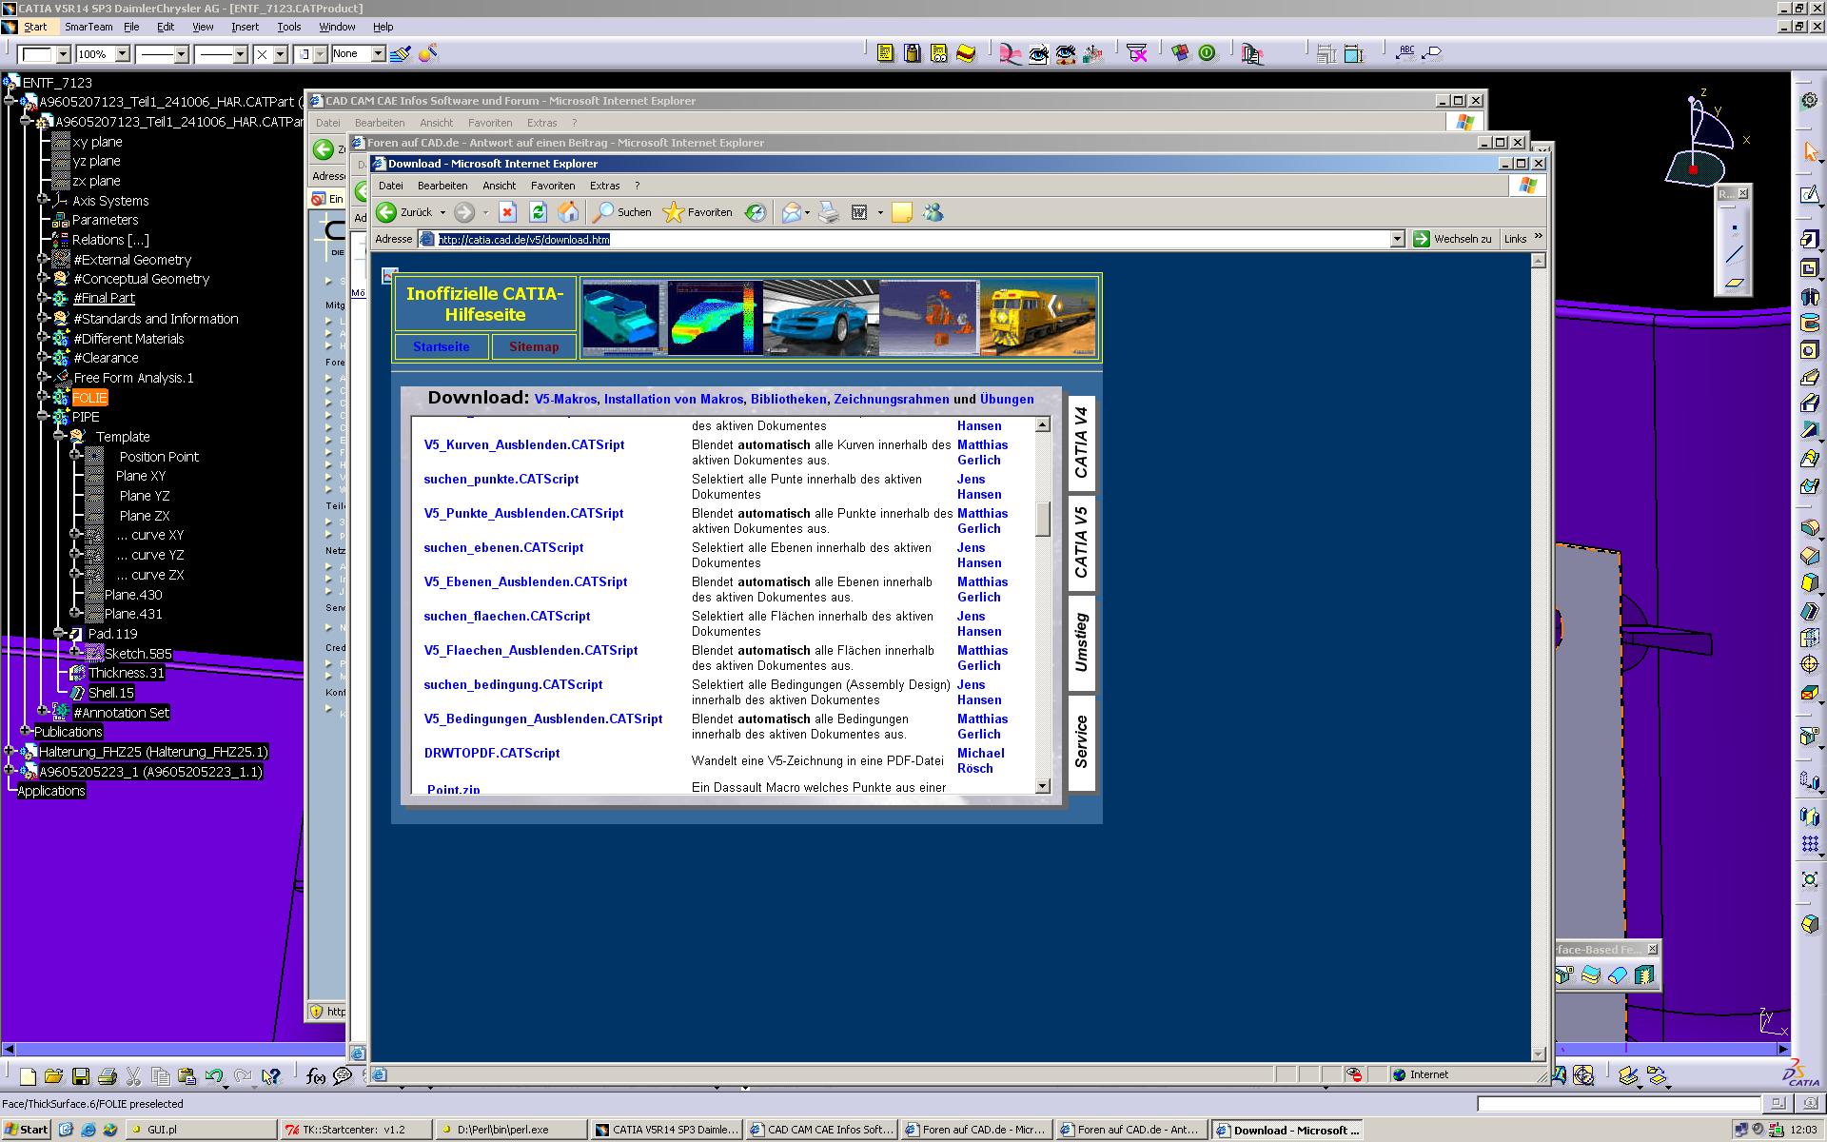The width and height of the screenshot is (1827, 1142).
Task: Click the Mail envelope icon in IE toolbar
Action: click(x=792, y=212)
